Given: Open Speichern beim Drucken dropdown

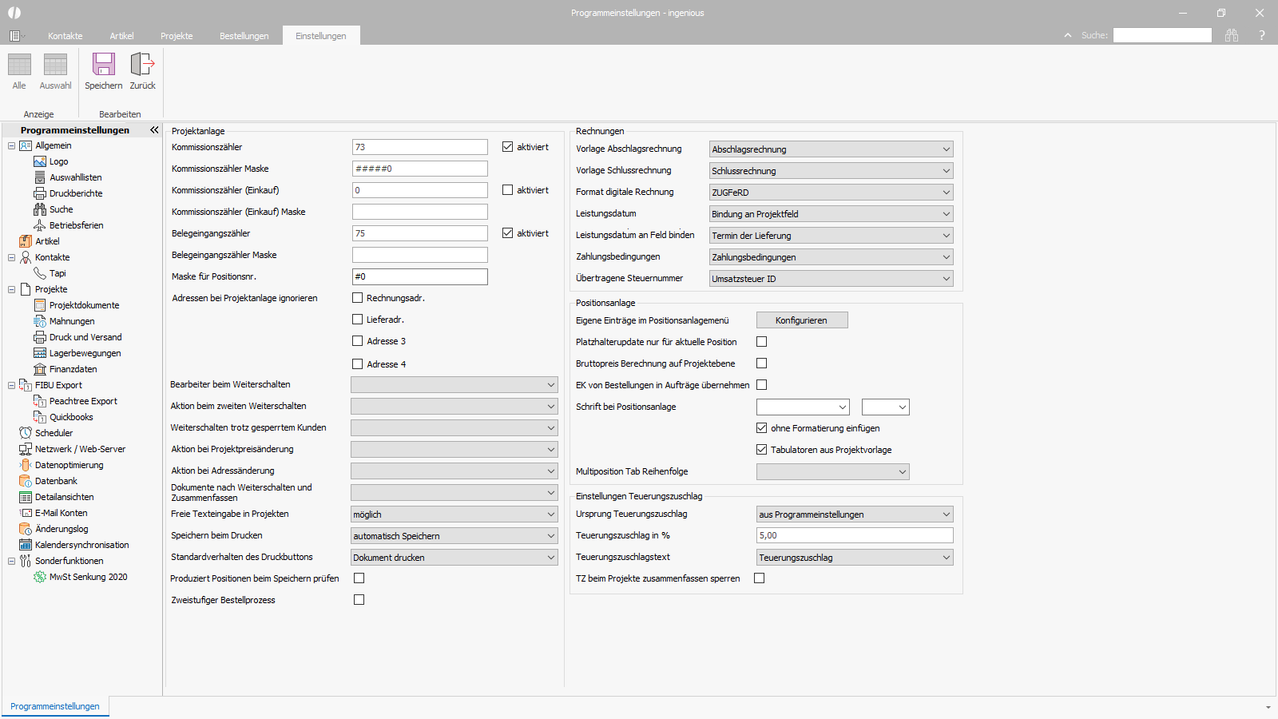Looking at the screenshot, I should click(454, 536).
